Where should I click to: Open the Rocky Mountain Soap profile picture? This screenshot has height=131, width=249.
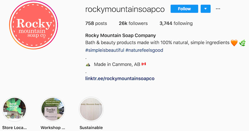34,25
